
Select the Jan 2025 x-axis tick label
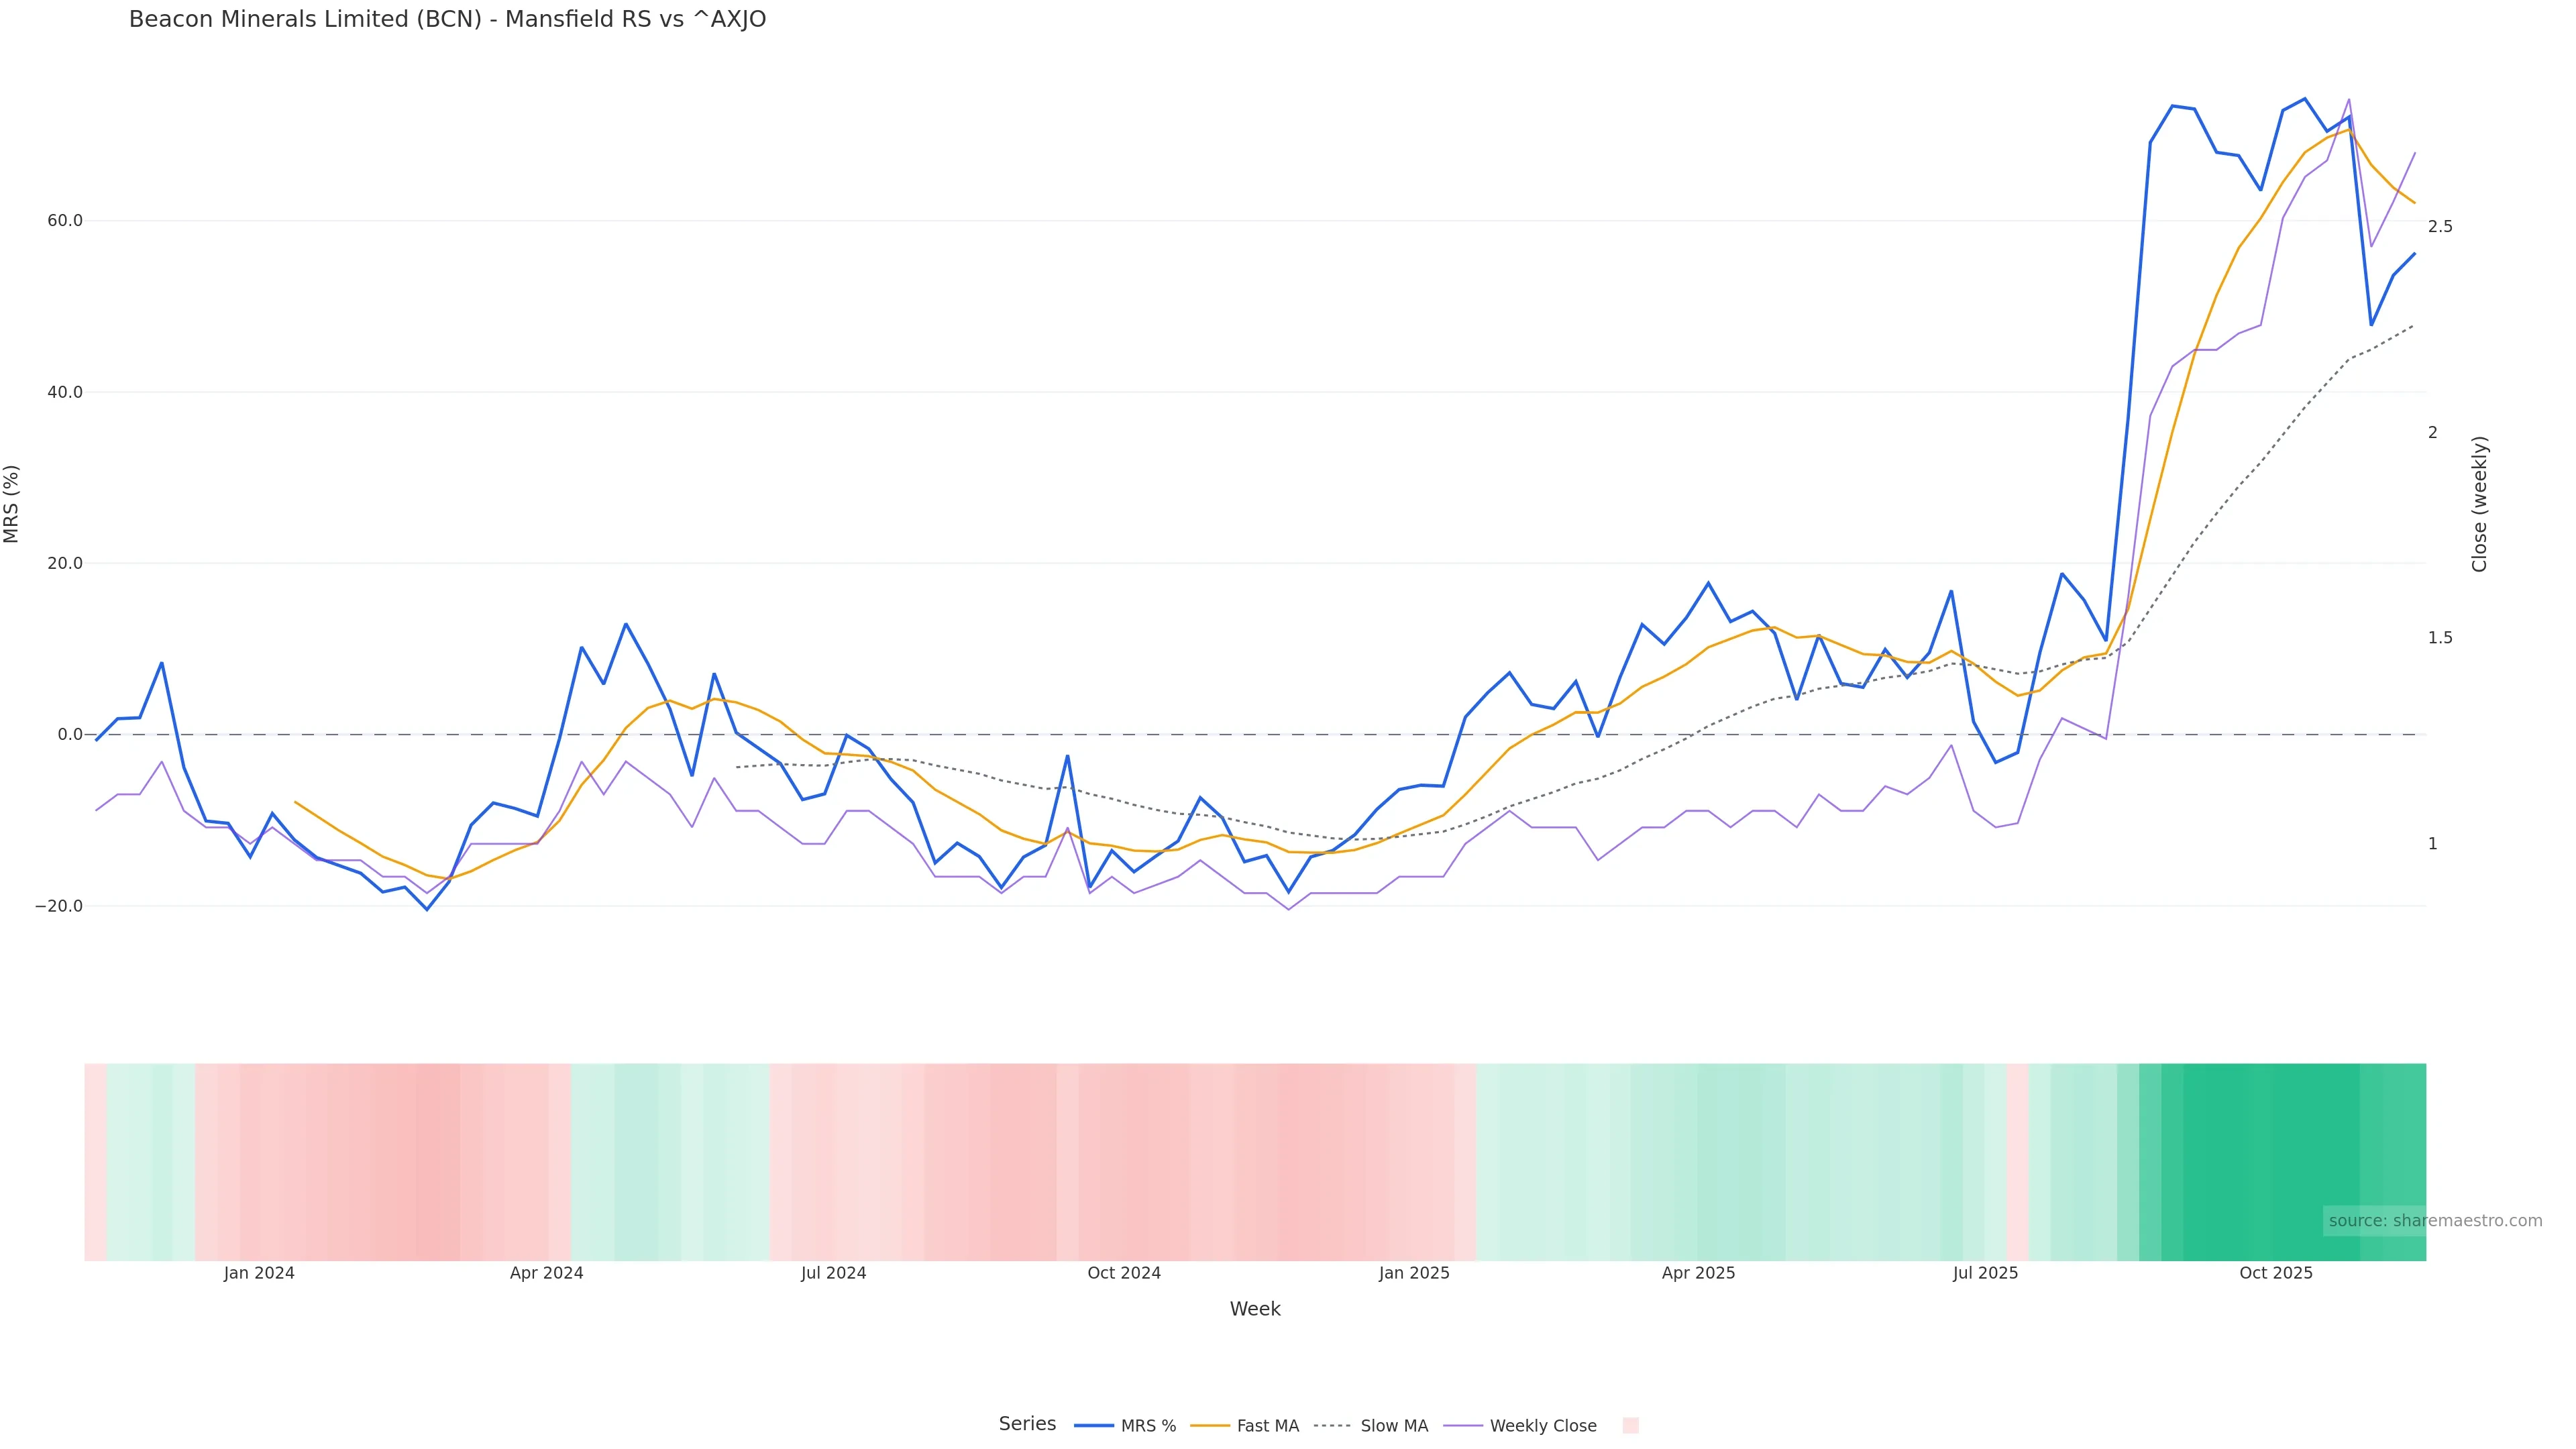pyautogui.click(x=1413, y=1273)
